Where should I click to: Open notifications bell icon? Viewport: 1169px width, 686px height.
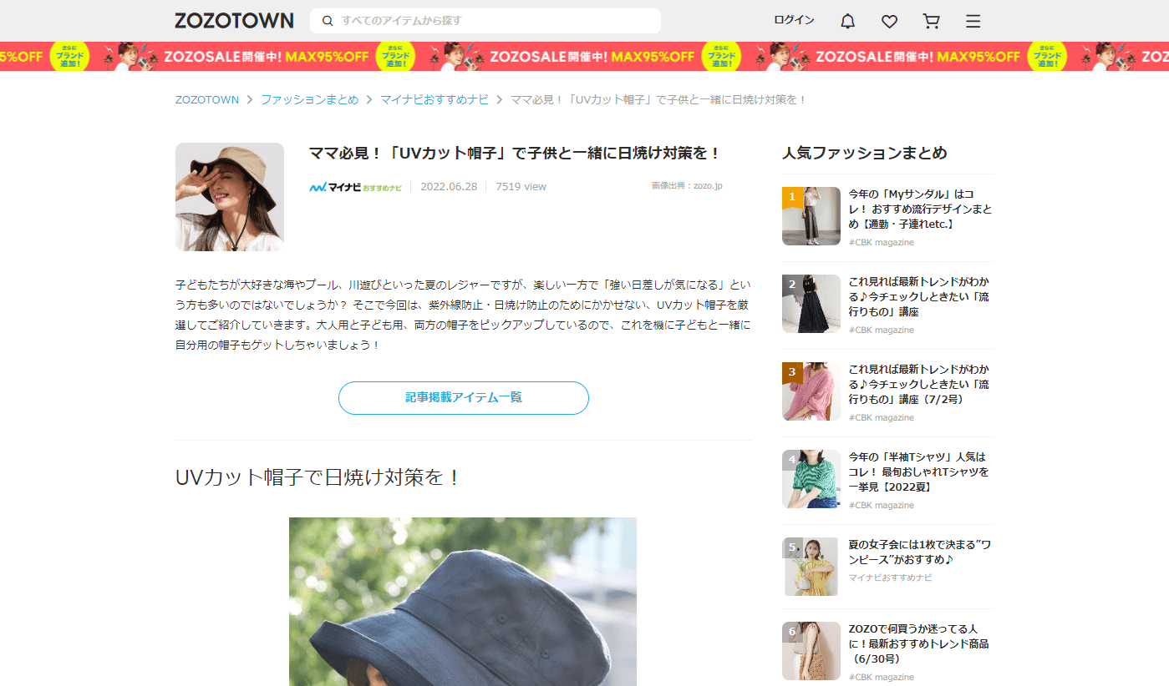coord(847,22)
